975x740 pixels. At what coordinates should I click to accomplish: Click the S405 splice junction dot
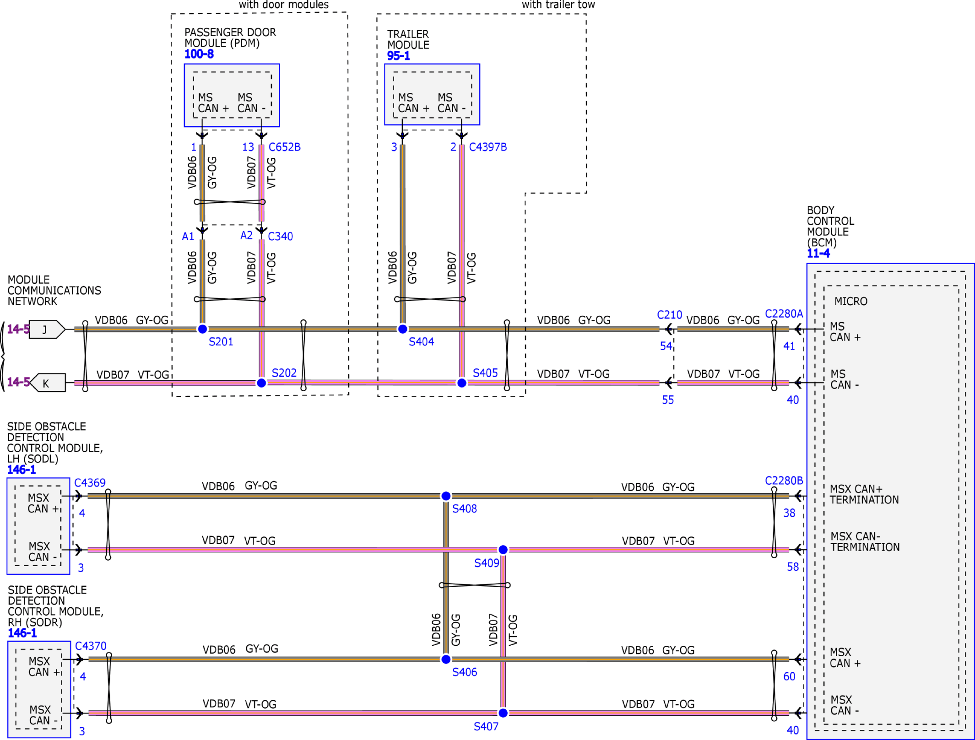461,383
